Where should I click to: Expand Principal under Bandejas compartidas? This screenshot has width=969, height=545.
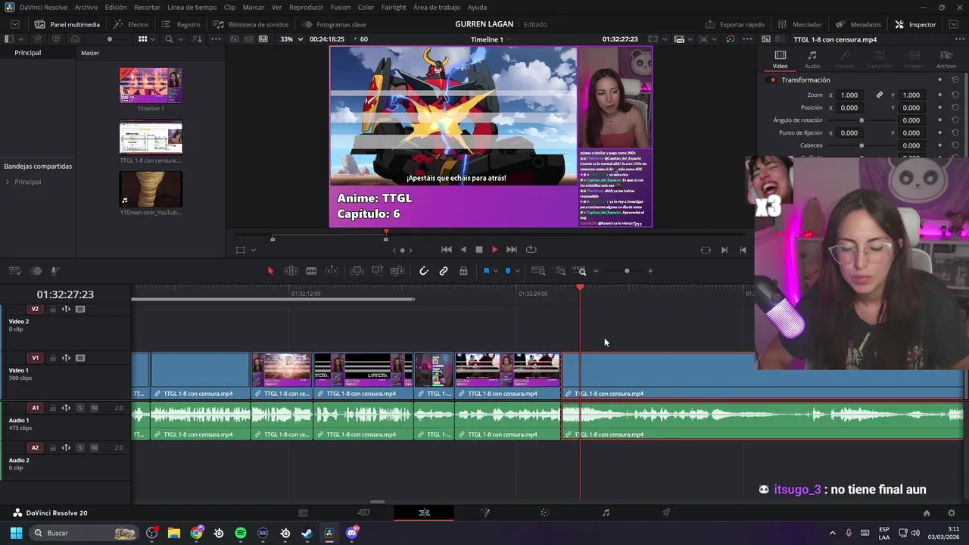tap(8, 182)
